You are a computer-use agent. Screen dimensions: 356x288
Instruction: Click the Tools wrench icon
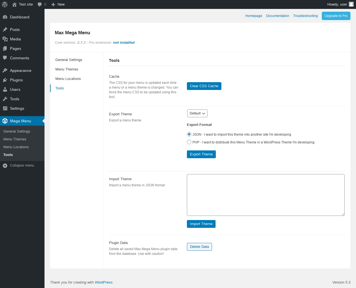5,99
